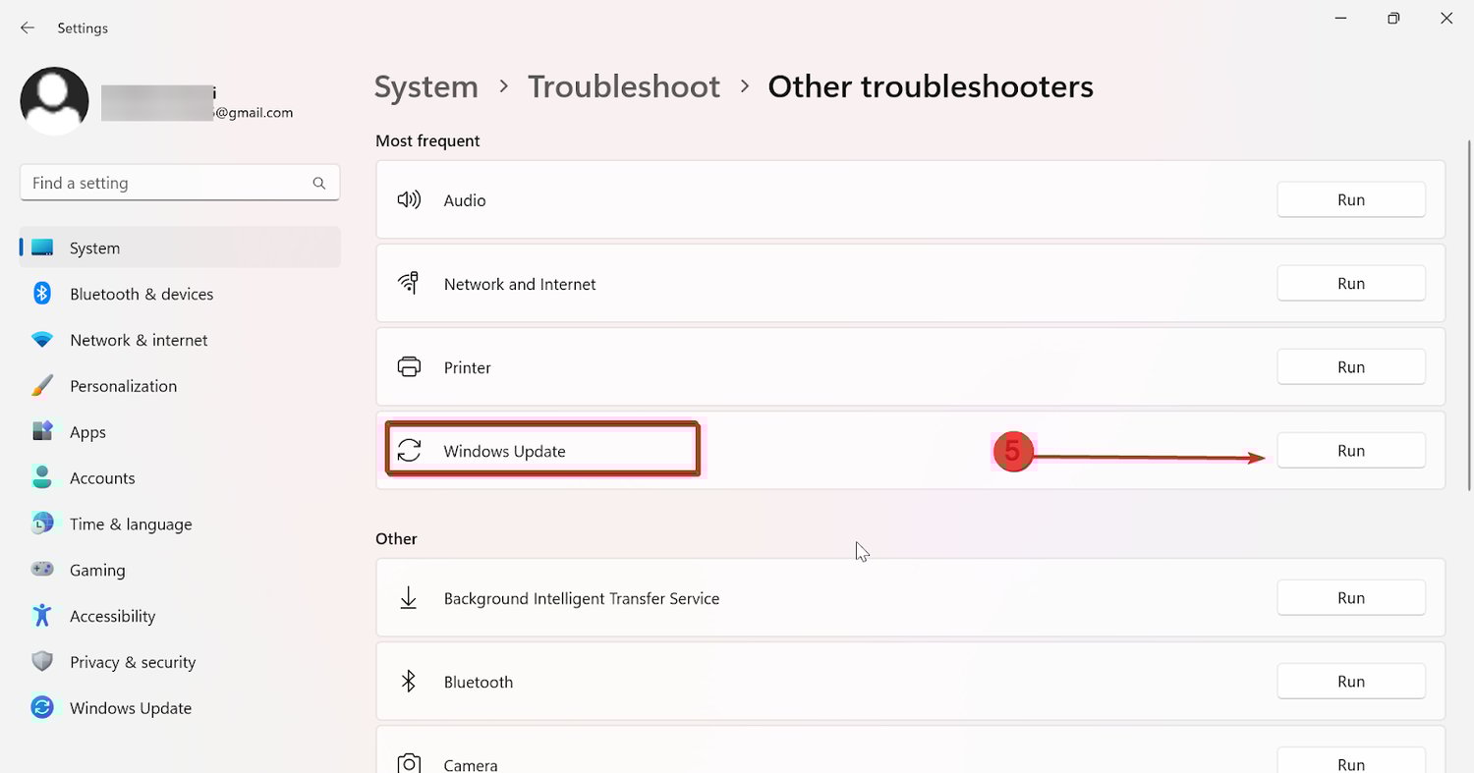The width and height of the screenshot is (1474, 773).
Task: Click the Windows Update sidebar sync icon
Action: pos(42,707)
